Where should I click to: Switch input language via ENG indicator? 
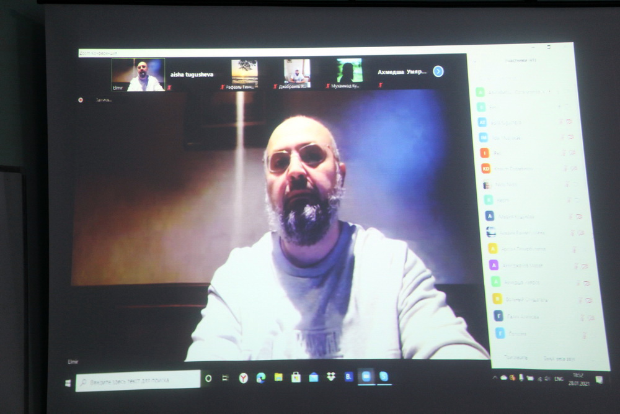(559, 378)
